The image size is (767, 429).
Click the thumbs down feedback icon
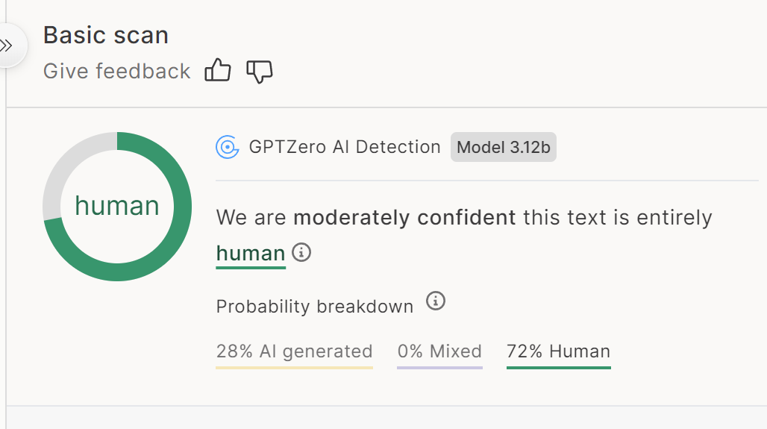[x=260, y=71]
